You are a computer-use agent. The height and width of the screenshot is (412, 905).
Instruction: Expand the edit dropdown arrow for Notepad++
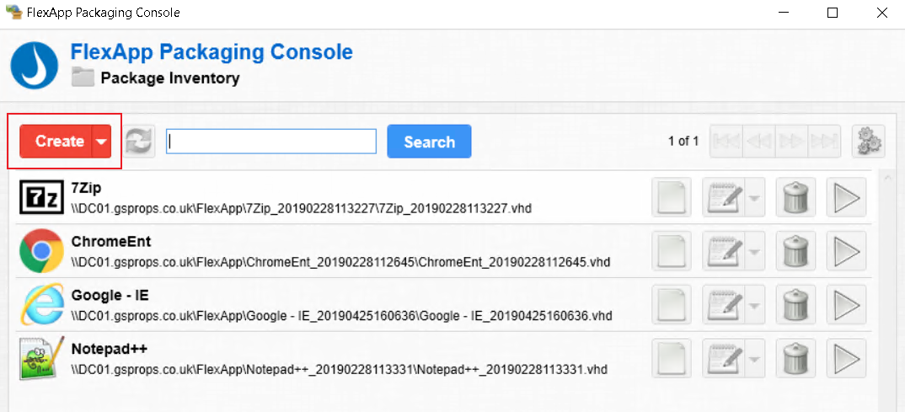click(x=752, y=359)
